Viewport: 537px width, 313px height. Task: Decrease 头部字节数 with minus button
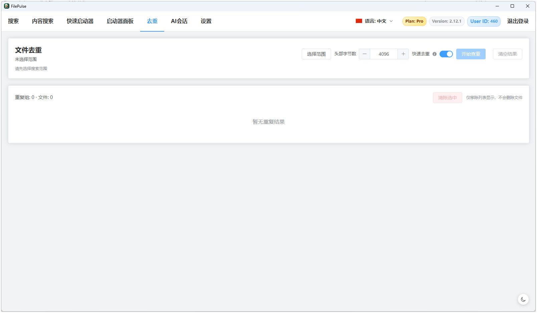point(364,54)
